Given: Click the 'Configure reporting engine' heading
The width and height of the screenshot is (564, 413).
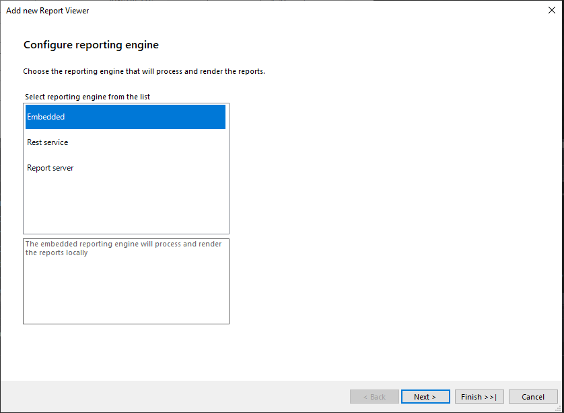Looking at the screenshot, I should [x=91, y=45].
